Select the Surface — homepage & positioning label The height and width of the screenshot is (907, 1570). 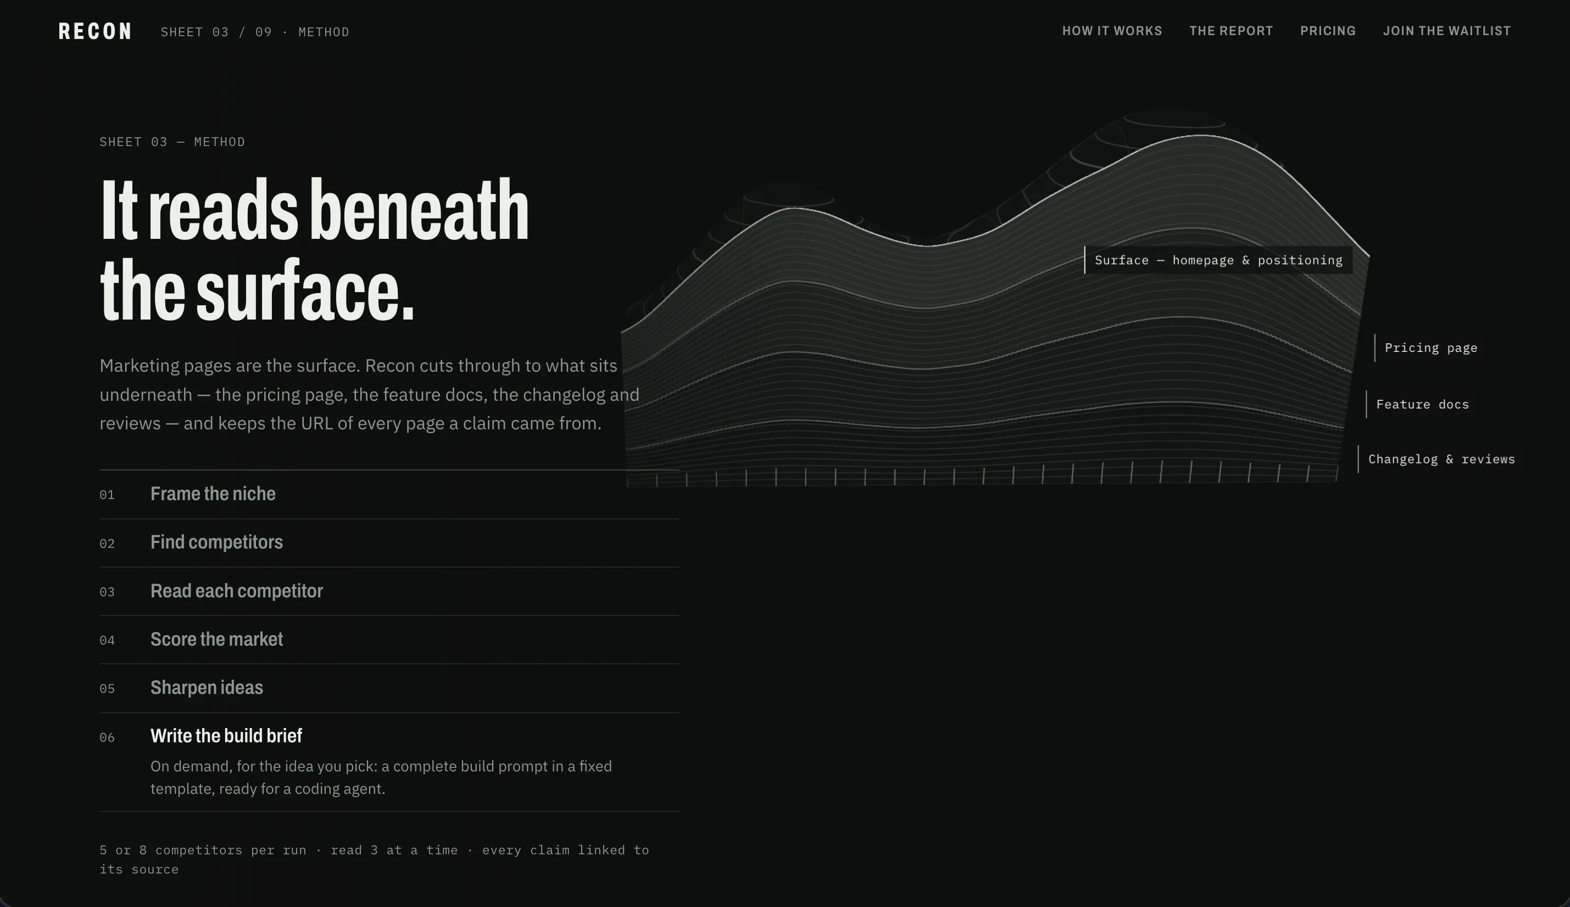pyautogui.click(x=1218, y=260)
